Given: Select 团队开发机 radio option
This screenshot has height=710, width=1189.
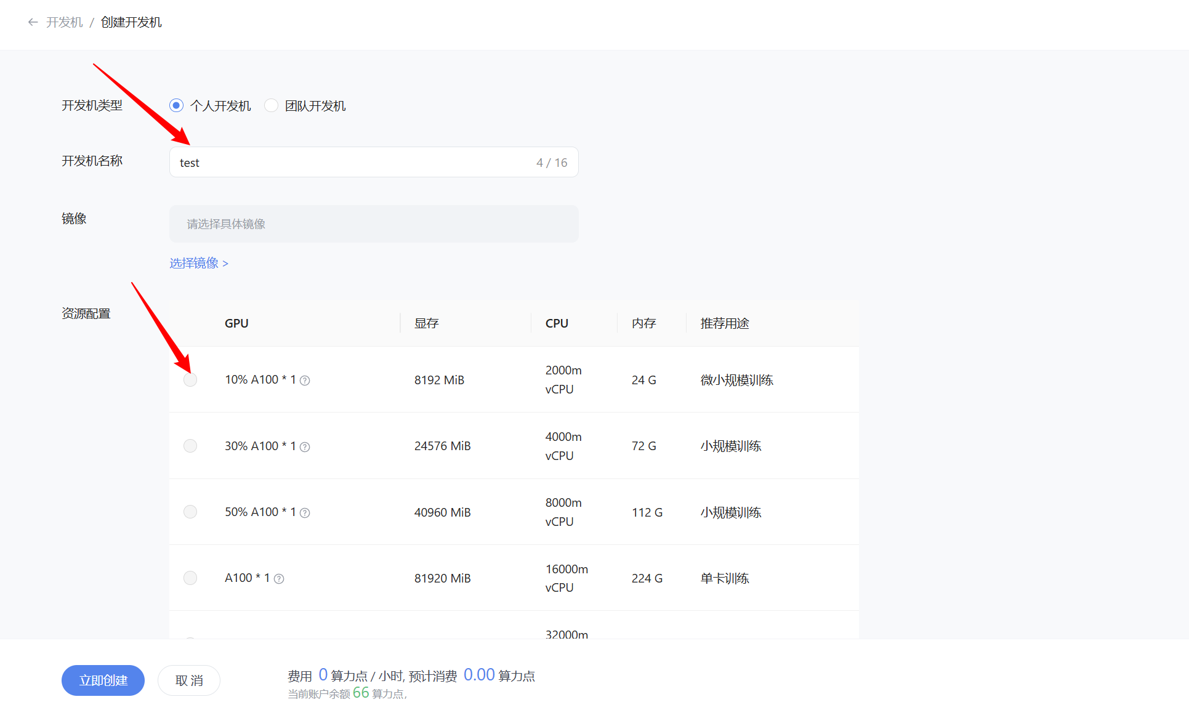Looking at the screenshot, I should tap(271, 105).
